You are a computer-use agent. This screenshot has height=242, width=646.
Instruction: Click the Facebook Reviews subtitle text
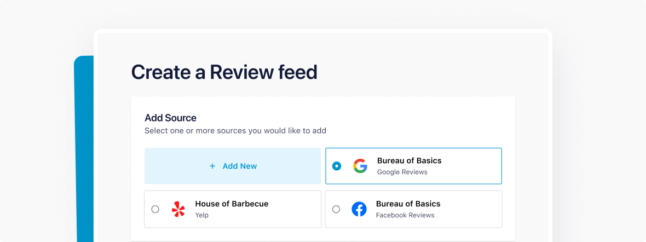(x=405, y=215)
